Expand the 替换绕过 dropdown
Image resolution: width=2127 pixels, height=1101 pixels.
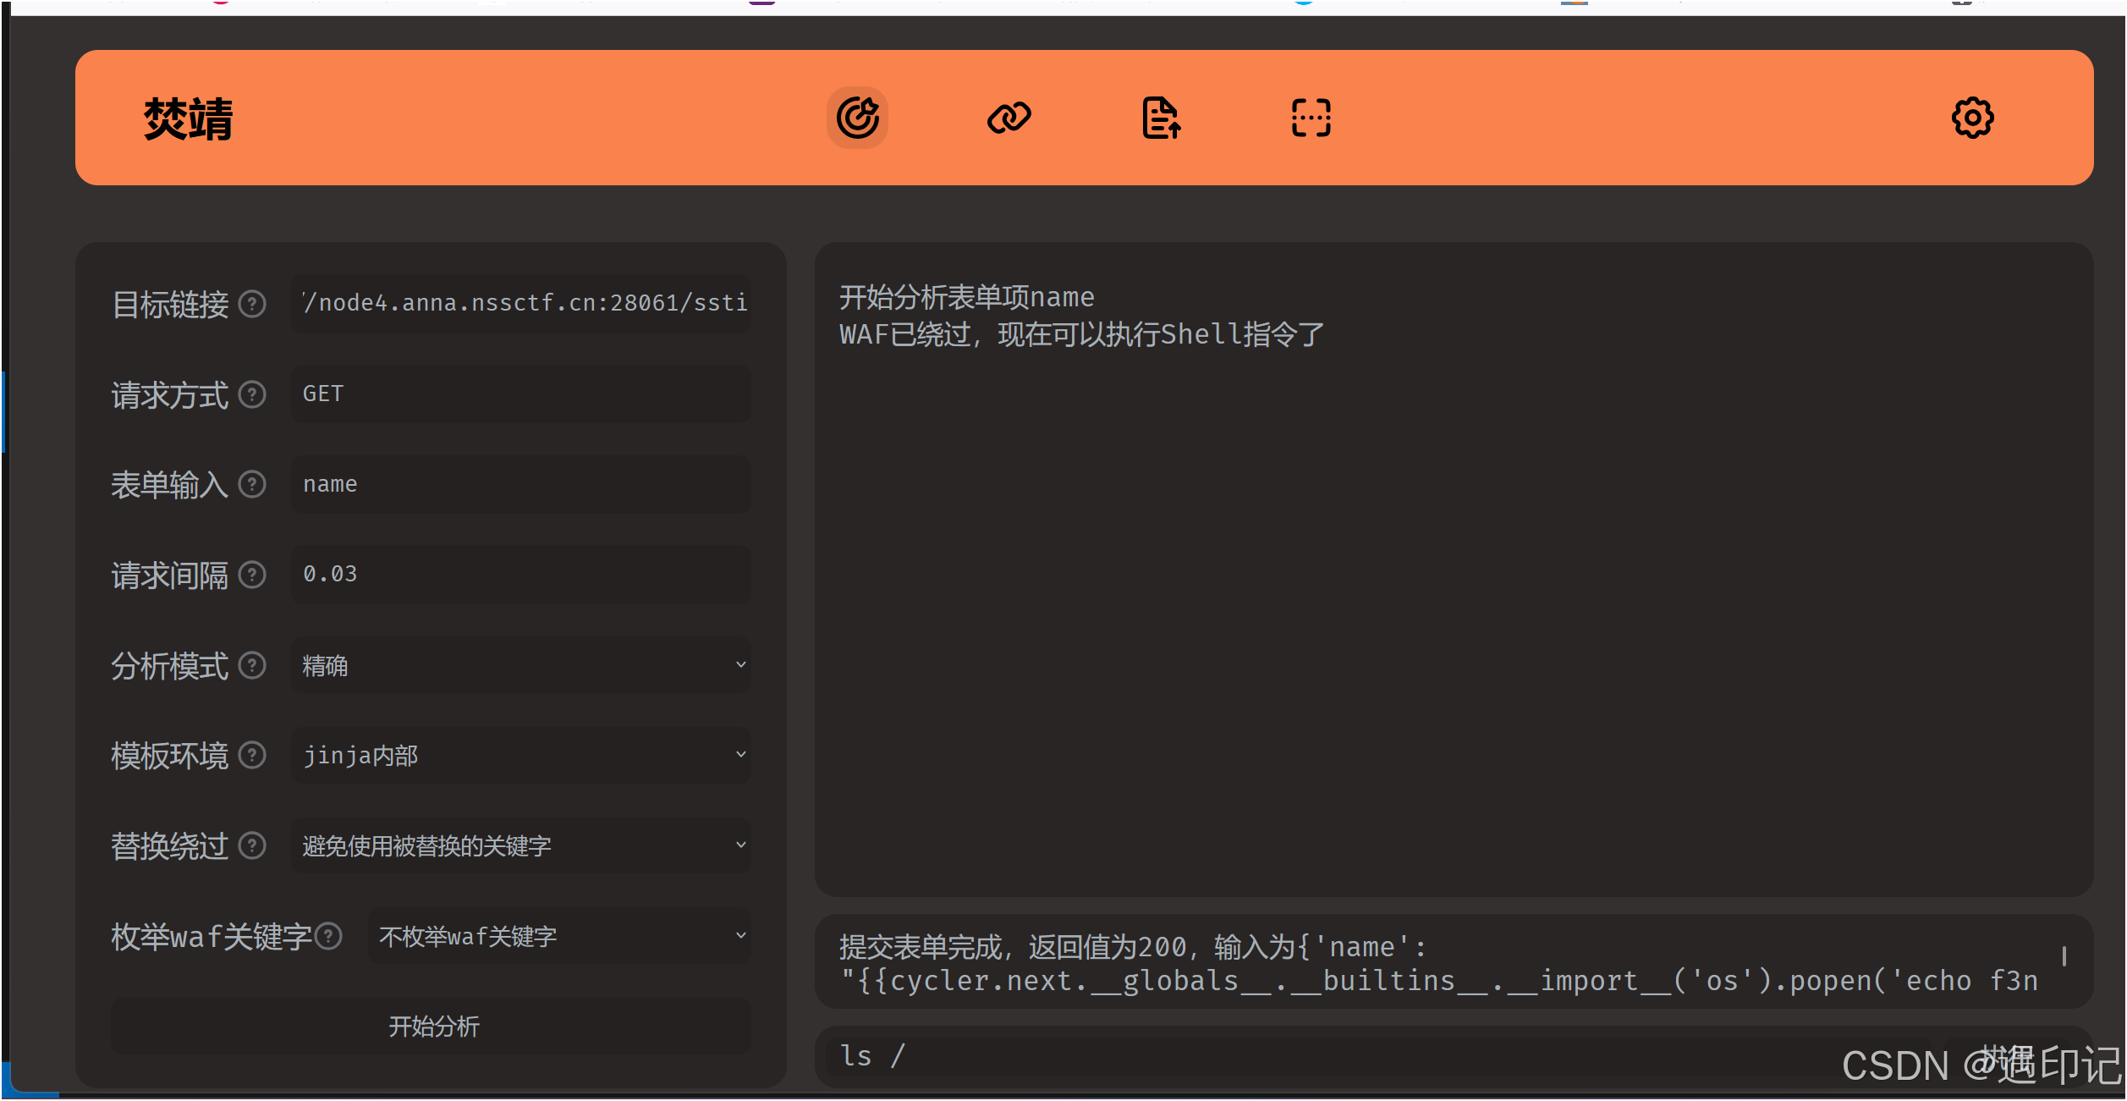point(519,845)
